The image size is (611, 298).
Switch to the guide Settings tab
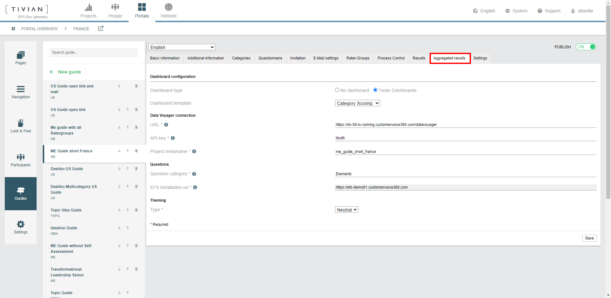(480, 58)
